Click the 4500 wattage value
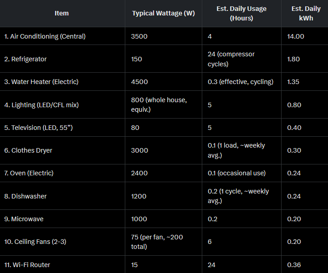This screenshot has height=273, width=328. tap(139, 82)
